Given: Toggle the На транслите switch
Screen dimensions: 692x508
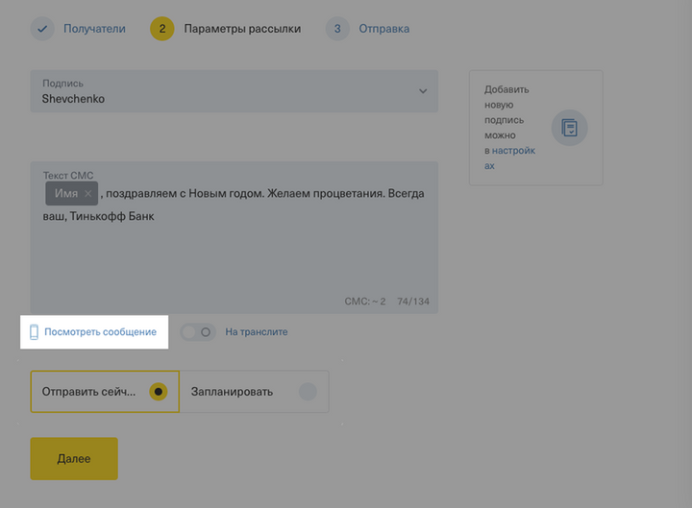Looking at the screenshot, I should (x=198, y=332).
